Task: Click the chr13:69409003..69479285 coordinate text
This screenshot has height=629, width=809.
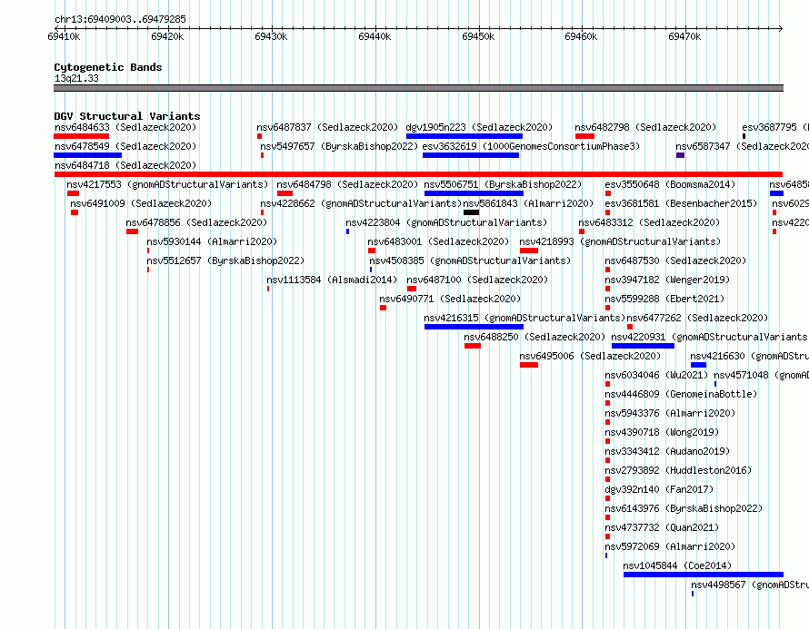Action: (x=120, y=19)
